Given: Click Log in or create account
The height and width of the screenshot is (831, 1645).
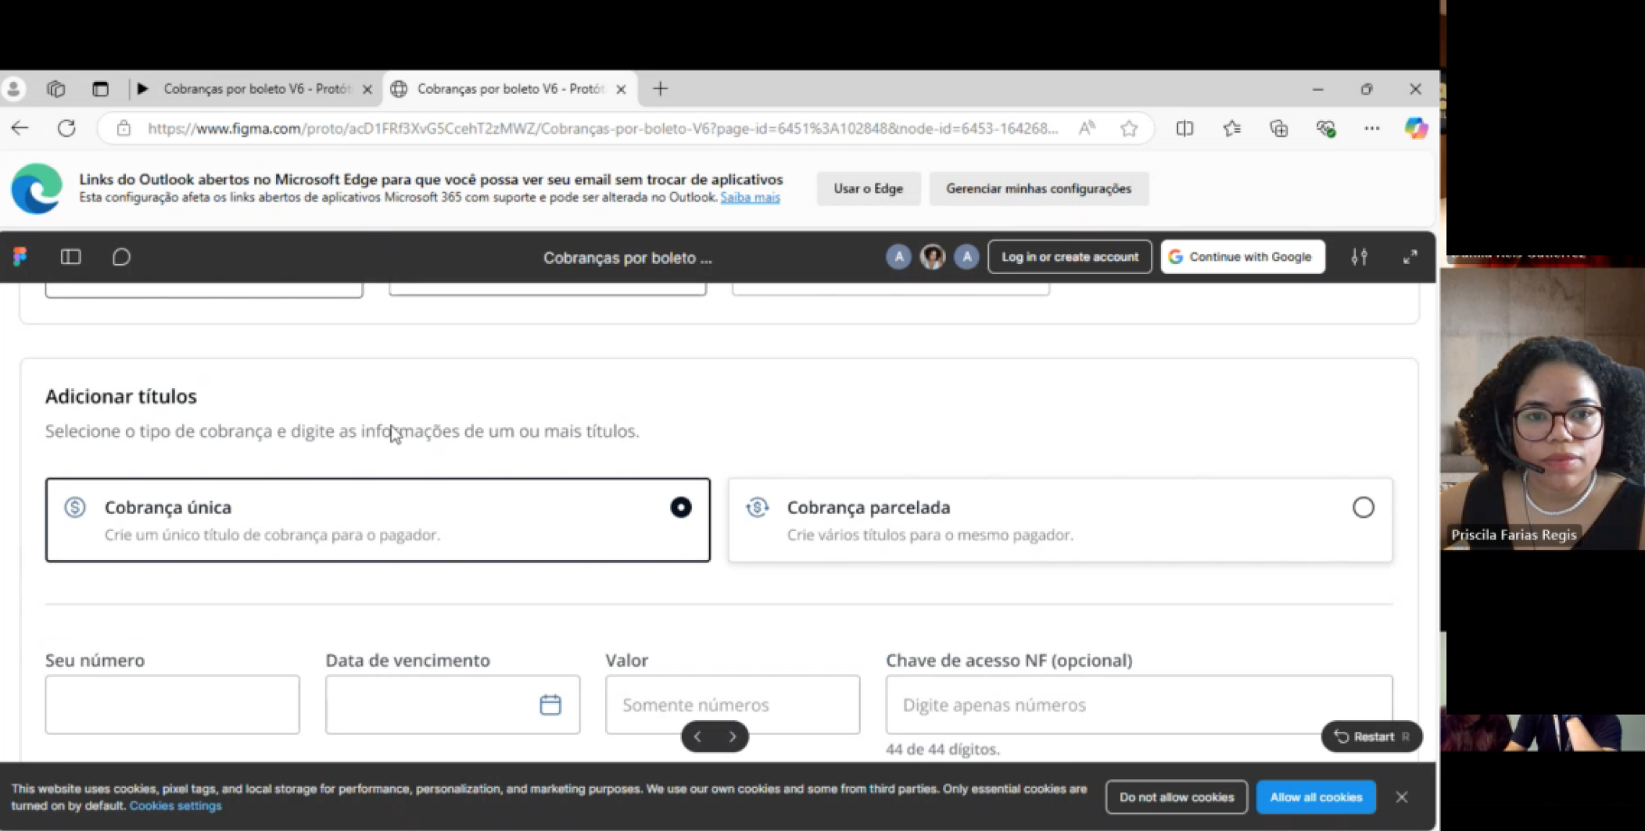Looking at the screenshot, I should [x=1070, y=257].
